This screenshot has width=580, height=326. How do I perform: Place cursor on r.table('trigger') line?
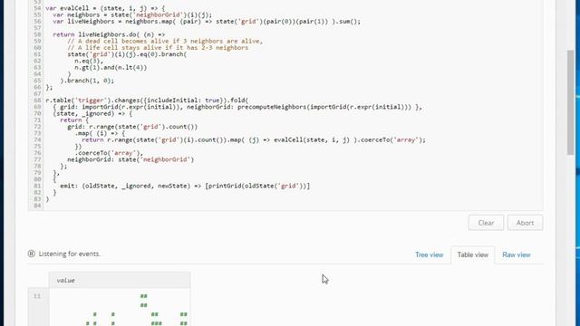click(x=147, y=101)
